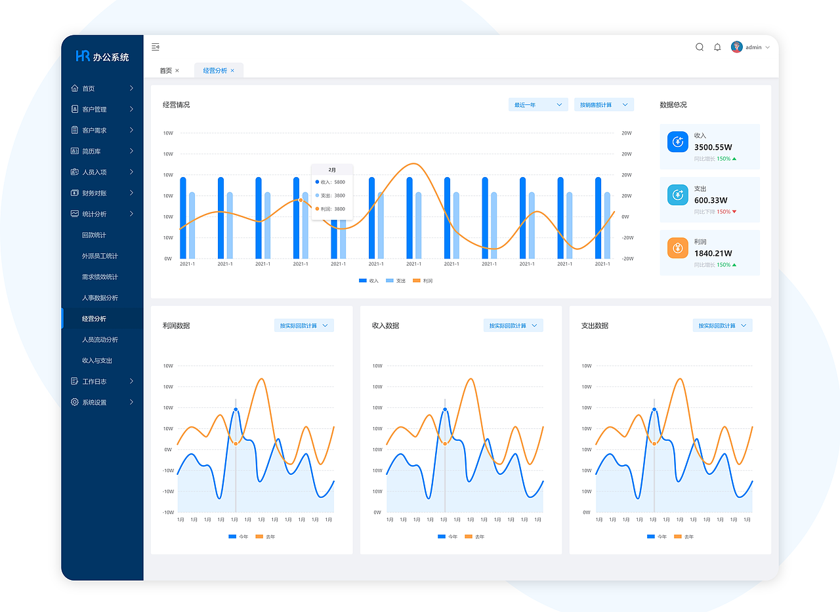
Task: Open 人事数据分析 in the sidebar
Action: 100,298
